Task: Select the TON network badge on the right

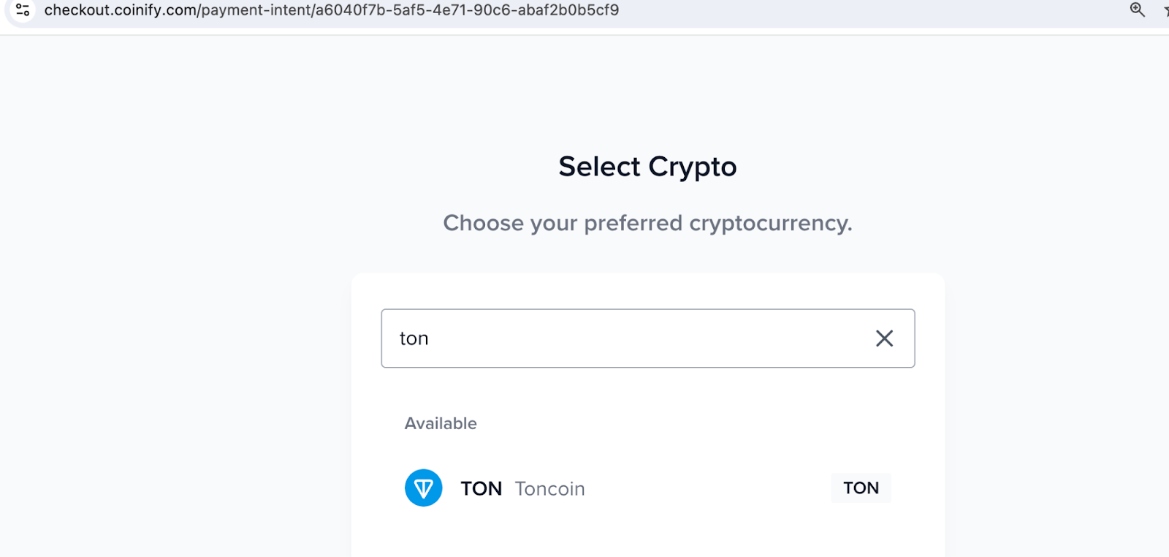Action: [861, 488]
